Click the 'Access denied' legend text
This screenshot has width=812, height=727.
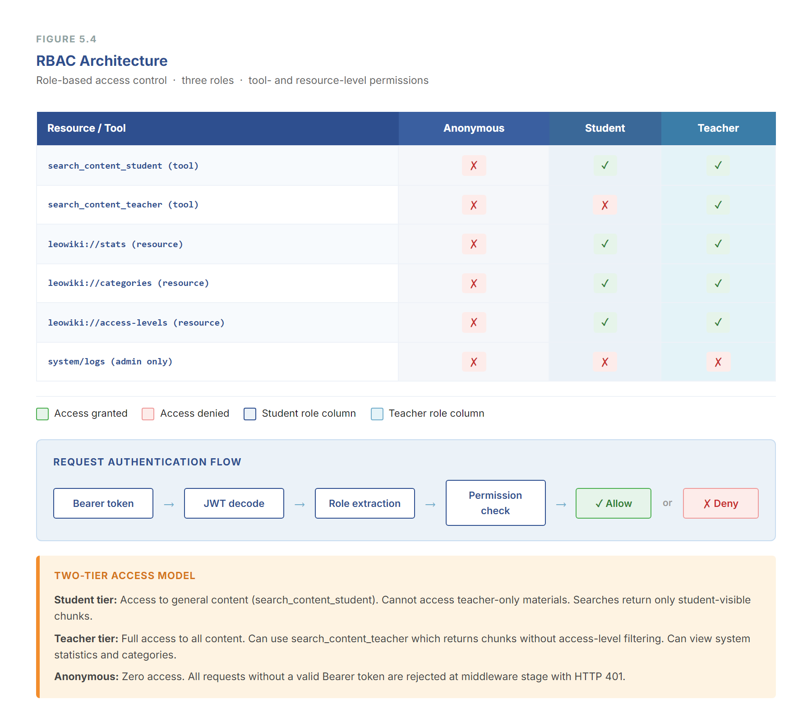point(194,414)
